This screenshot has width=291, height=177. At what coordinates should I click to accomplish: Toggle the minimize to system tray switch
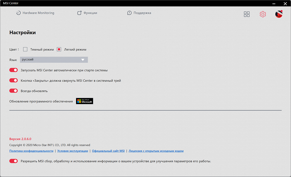[13, 80]
